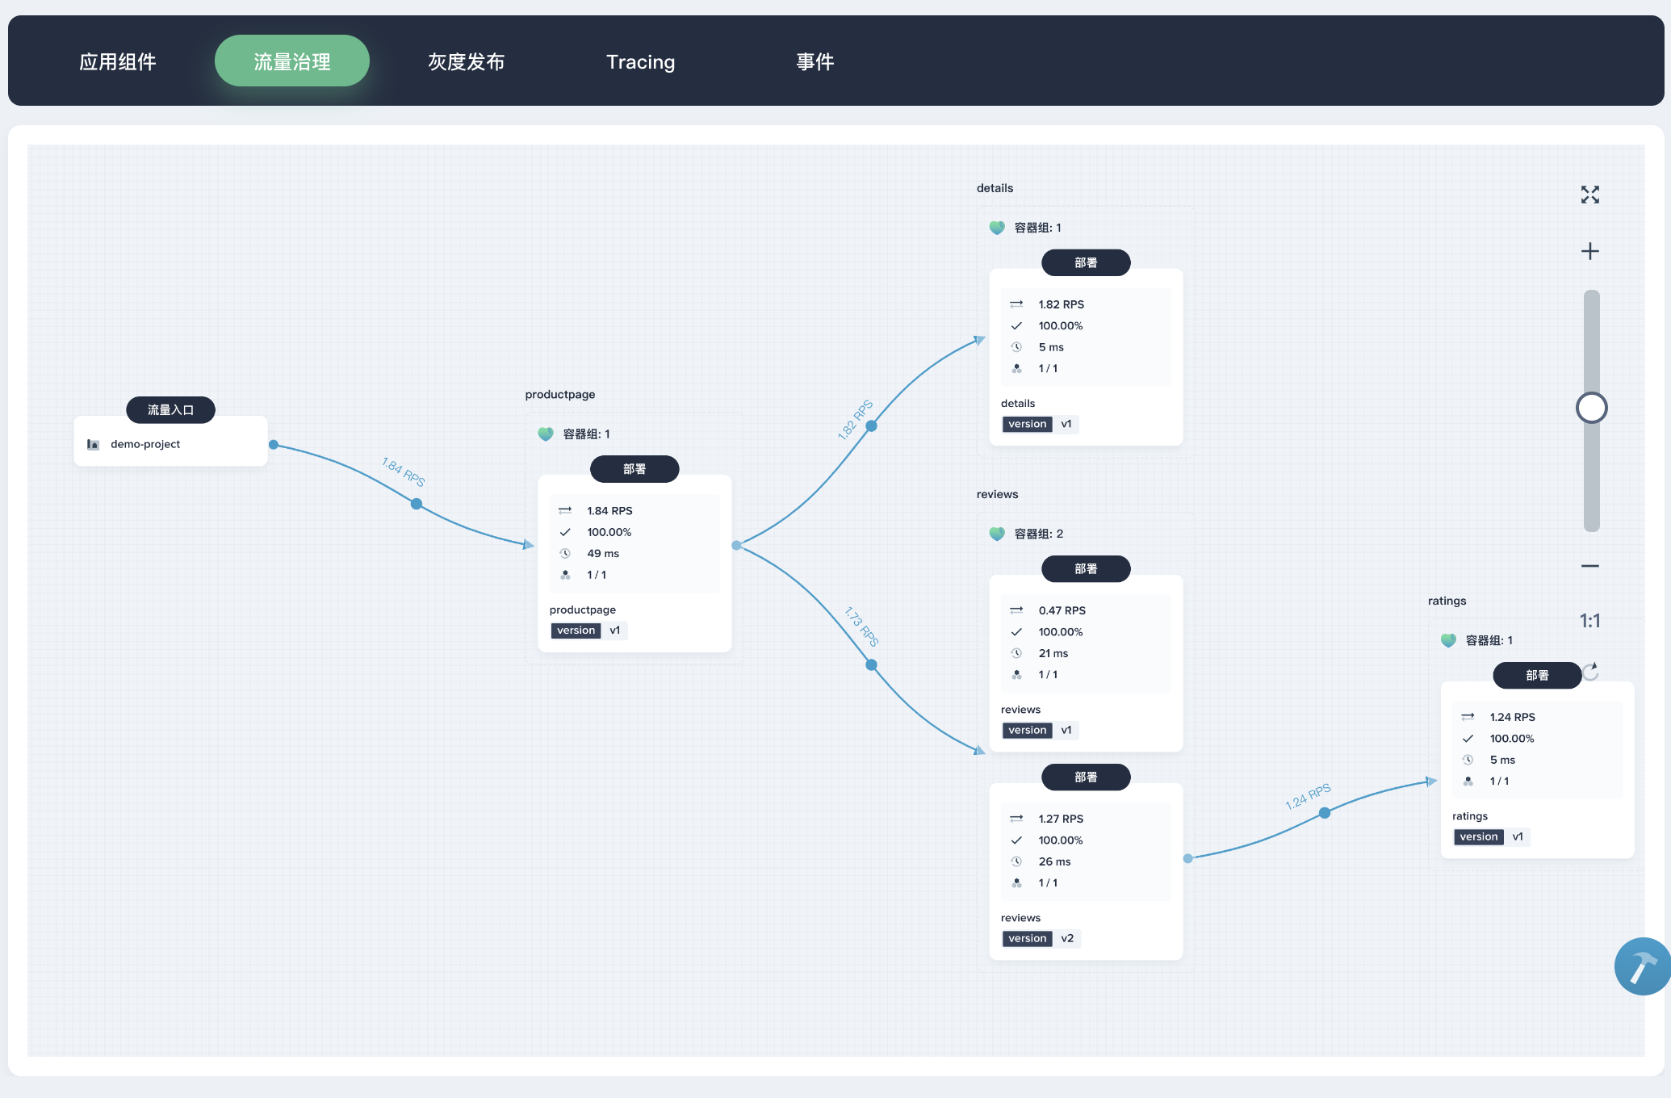Expand the reviews version v1 tag
This screenshot has height=1098, width=1671.
(x=1039, y=729)
